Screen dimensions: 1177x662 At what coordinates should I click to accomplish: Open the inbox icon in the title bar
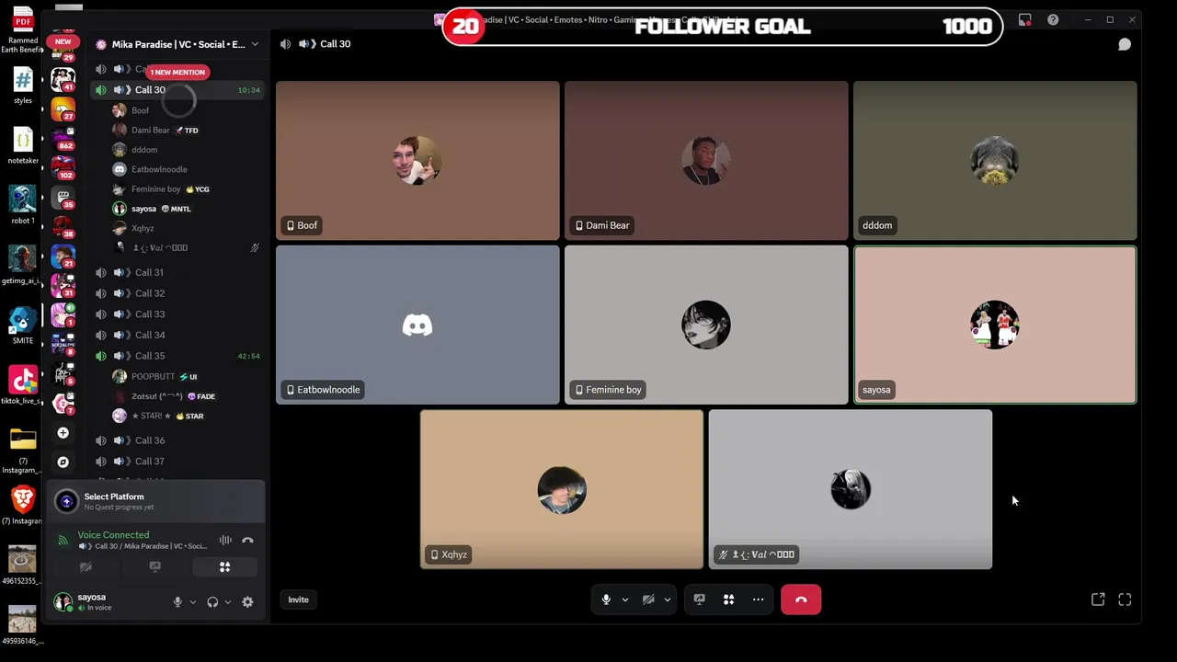tap(1024, 19)
